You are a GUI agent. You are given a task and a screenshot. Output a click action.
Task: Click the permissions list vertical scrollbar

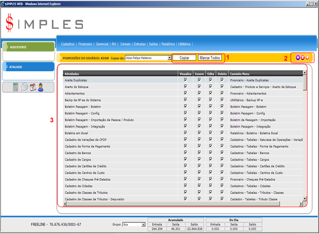(305, 138)
